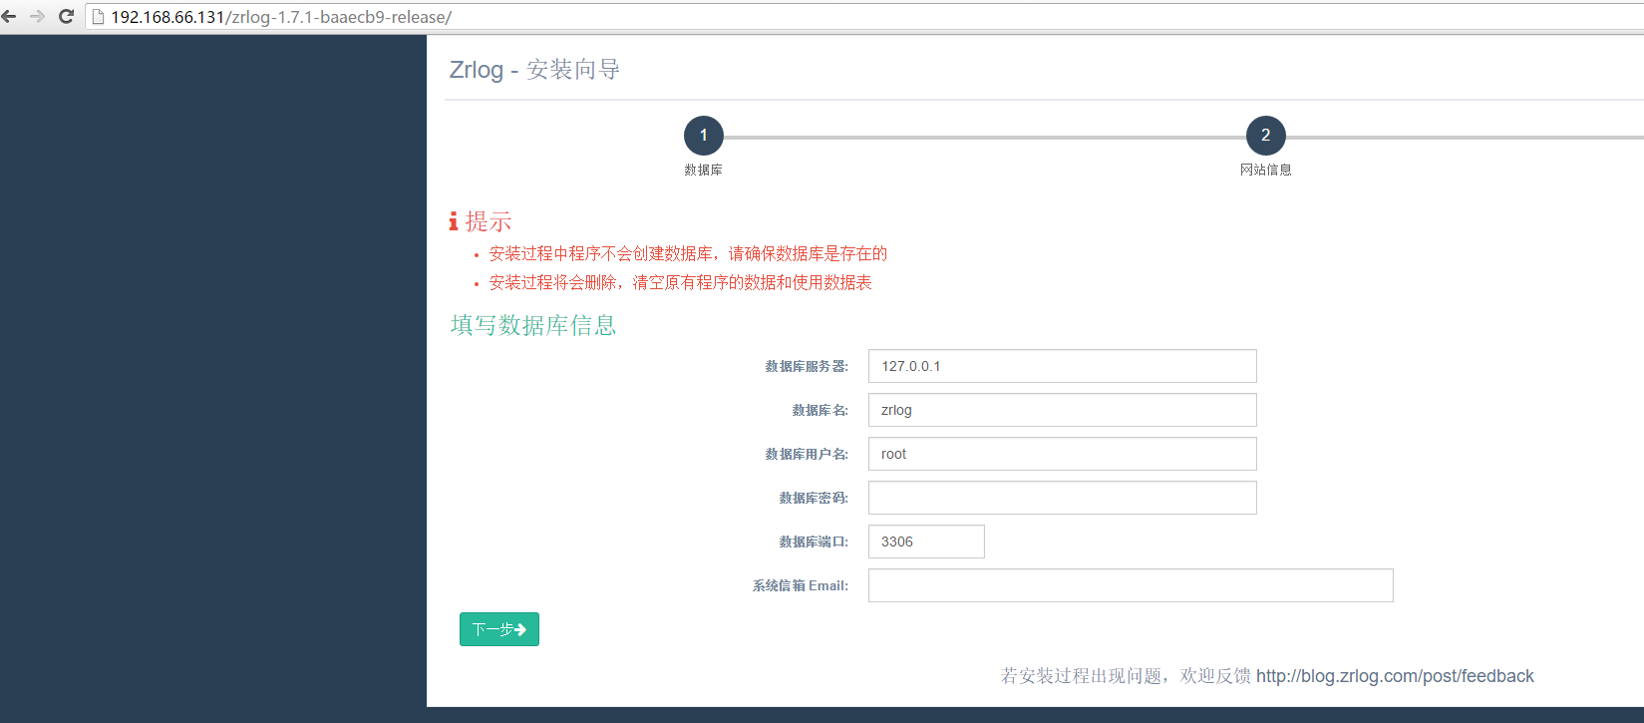Click the page icon in address bar

(x=98, y=17)
